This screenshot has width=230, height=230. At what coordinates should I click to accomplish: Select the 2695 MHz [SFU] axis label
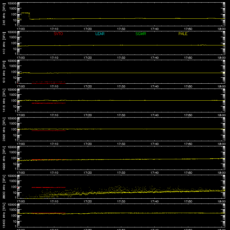pos(4,129)
